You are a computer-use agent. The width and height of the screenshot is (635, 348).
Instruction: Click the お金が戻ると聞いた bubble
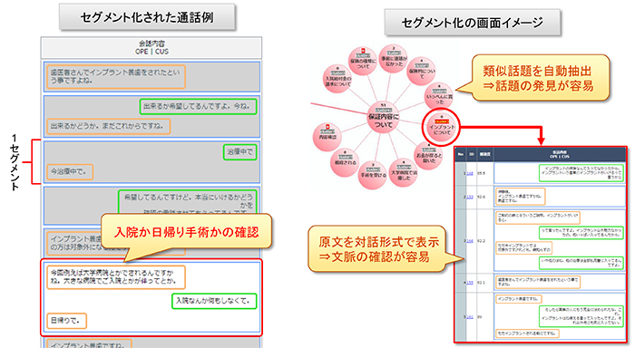429,157
